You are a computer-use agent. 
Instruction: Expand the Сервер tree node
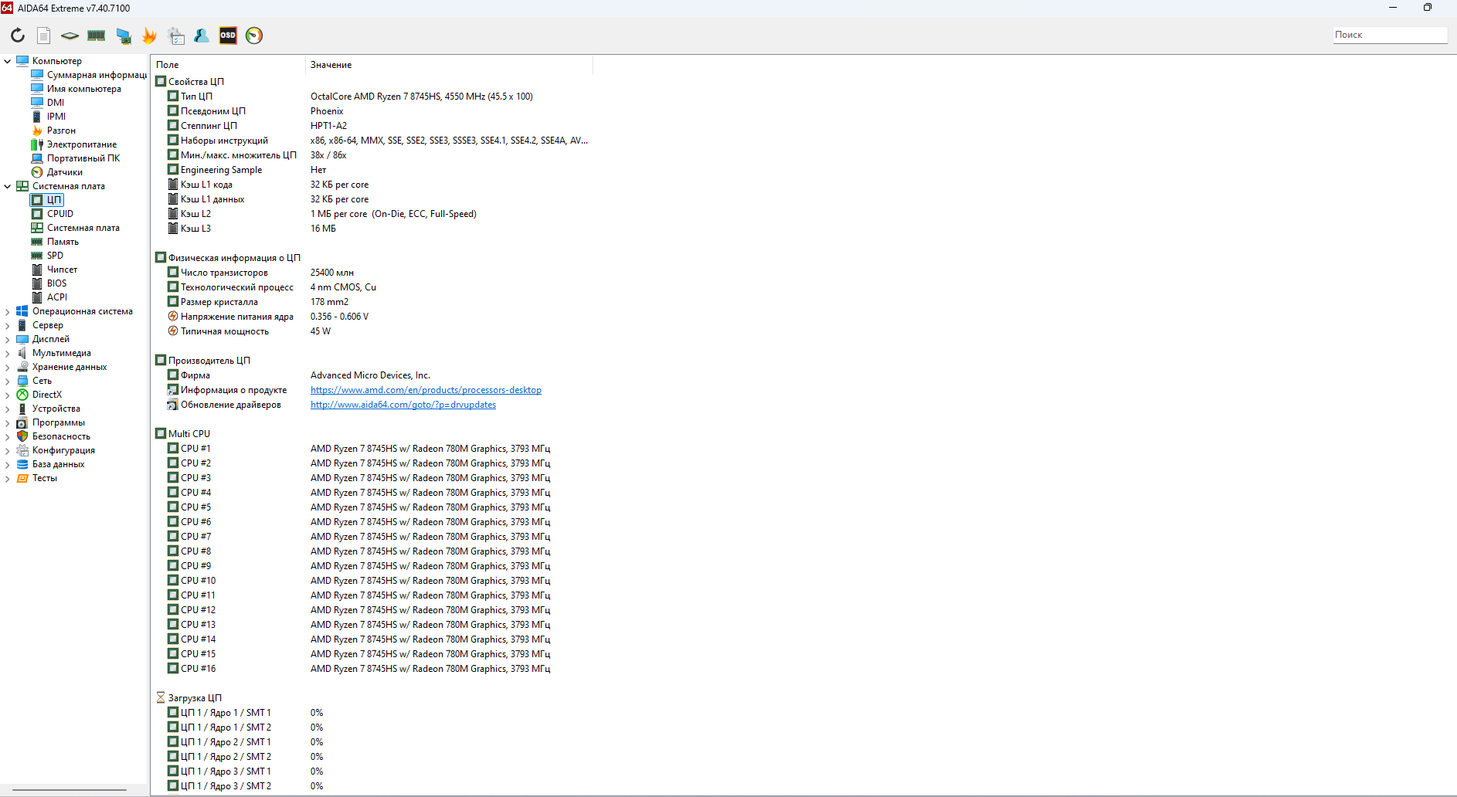(x=8, y=325)
